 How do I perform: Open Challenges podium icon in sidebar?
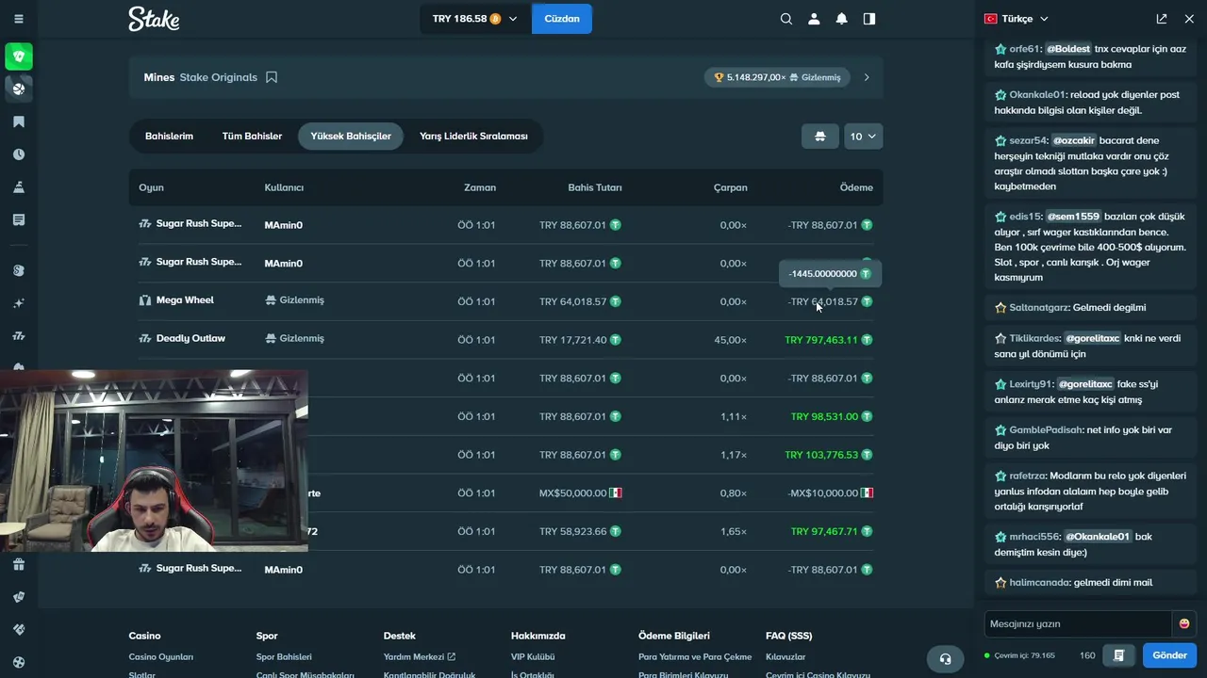click(x=19, y=187)
